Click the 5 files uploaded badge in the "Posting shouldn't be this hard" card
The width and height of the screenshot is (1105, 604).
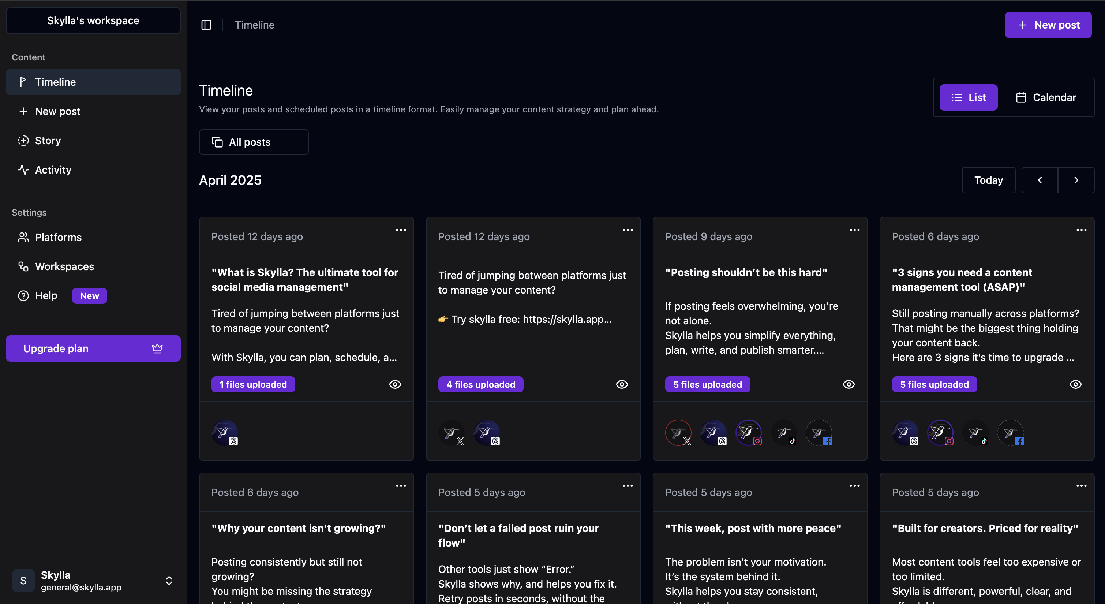pyautogui.click(x=707, y=384)
